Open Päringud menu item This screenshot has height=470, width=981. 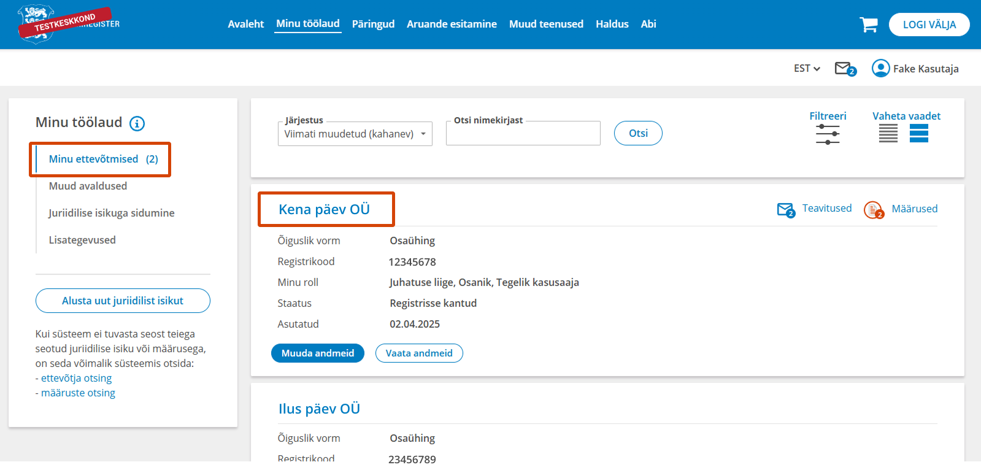pos(373,24)
